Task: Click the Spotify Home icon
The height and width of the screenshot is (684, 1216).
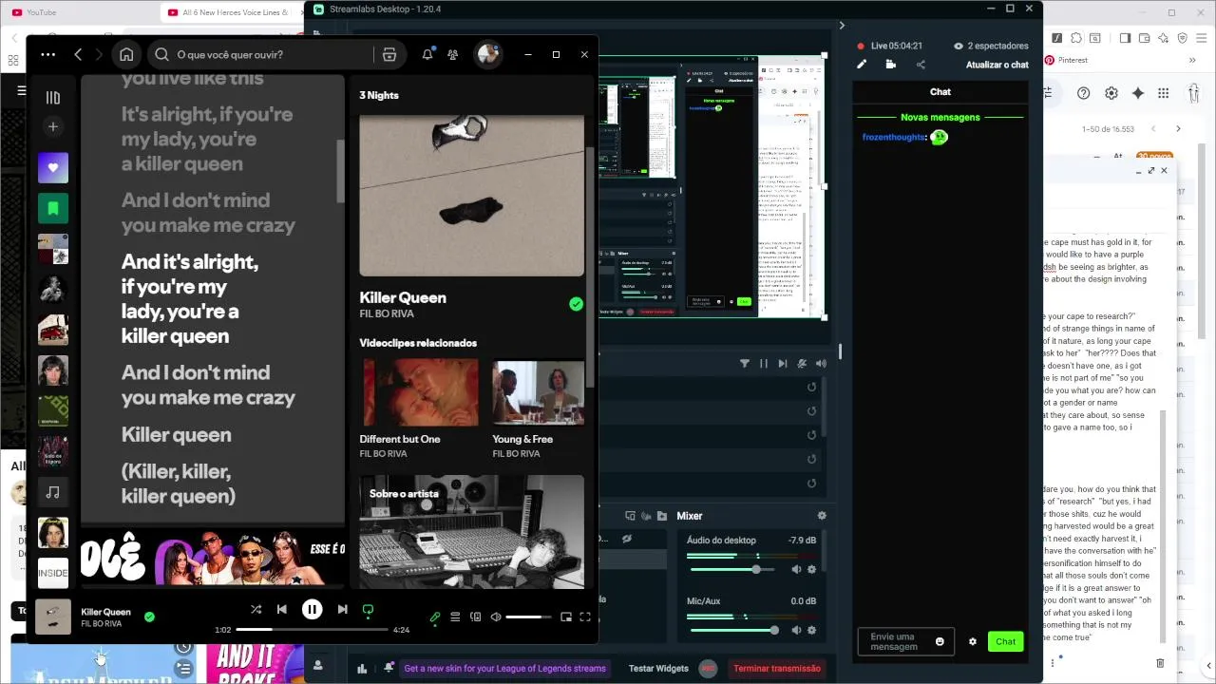Action: click(x=126, y=54)
